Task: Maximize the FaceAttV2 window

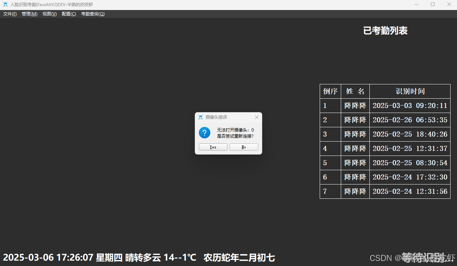Action: pyautogui.click(x=433, y=4)
